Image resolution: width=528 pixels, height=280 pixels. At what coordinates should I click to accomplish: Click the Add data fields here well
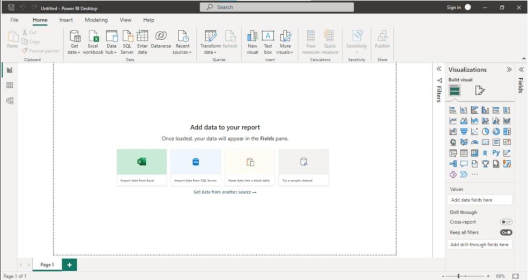pos(480,200)
